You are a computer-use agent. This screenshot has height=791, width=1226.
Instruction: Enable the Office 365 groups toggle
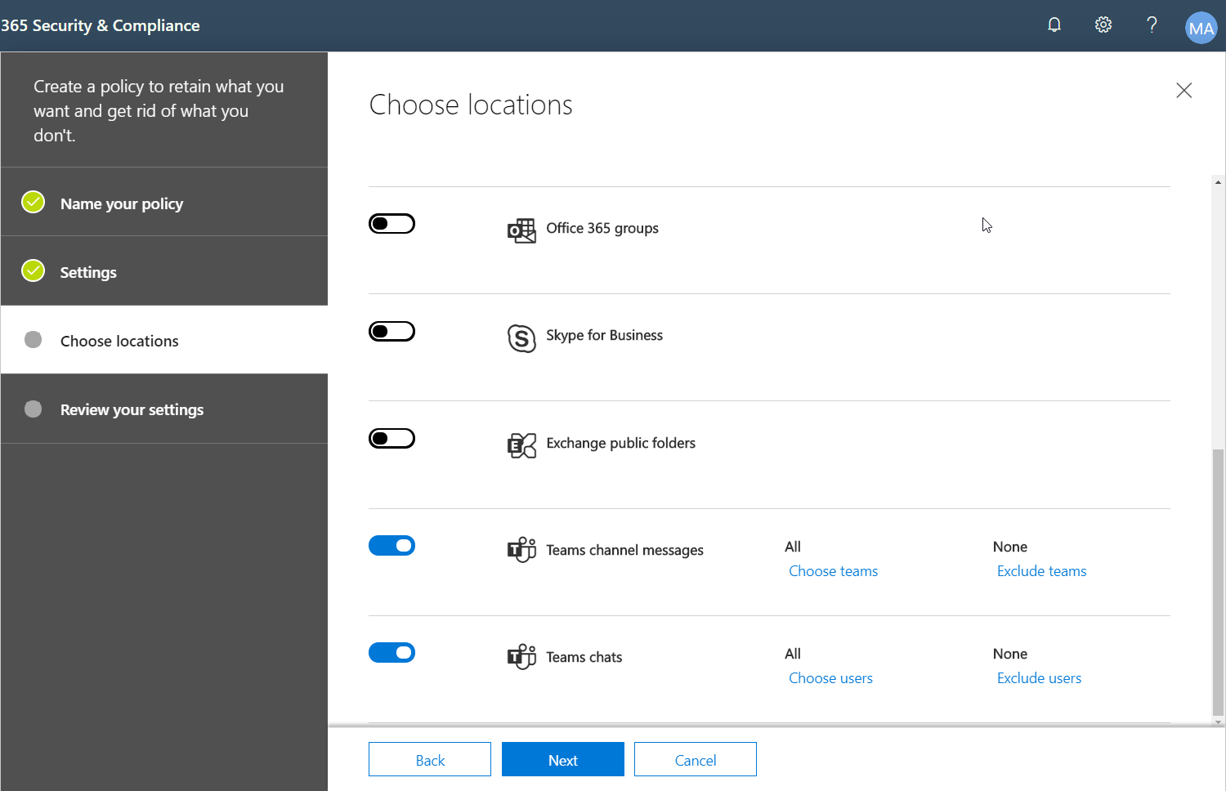pyautogui.click(x=392, y=223)
